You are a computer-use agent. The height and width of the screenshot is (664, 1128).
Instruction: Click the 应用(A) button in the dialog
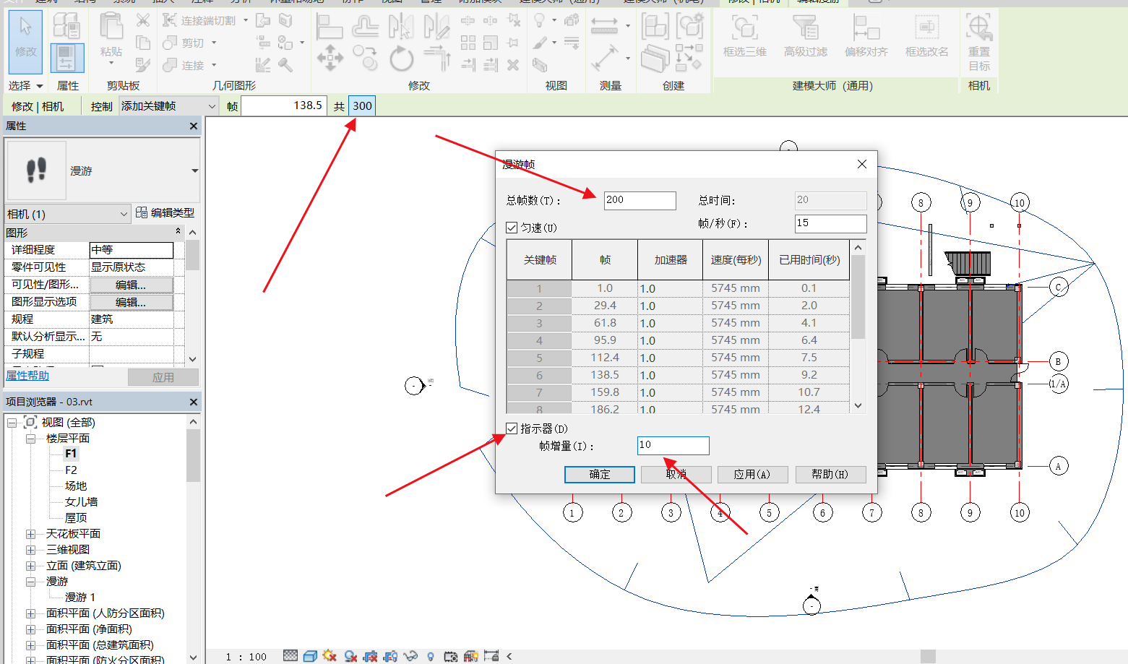click(752, 475)
